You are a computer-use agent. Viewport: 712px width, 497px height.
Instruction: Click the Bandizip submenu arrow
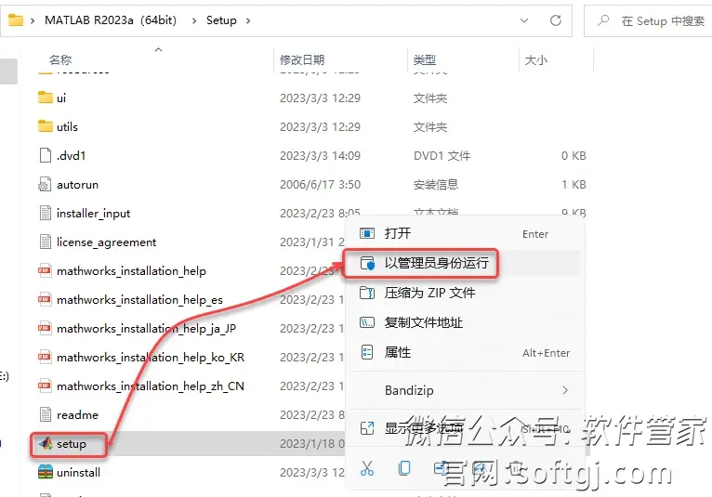[565, 390]
